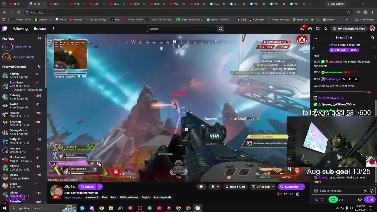The image size is (377, 212).
Task: Click the Knock button
Action: 87,187
